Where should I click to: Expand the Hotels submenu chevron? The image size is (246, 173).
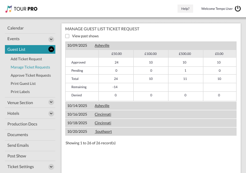(x=51, y=114)
